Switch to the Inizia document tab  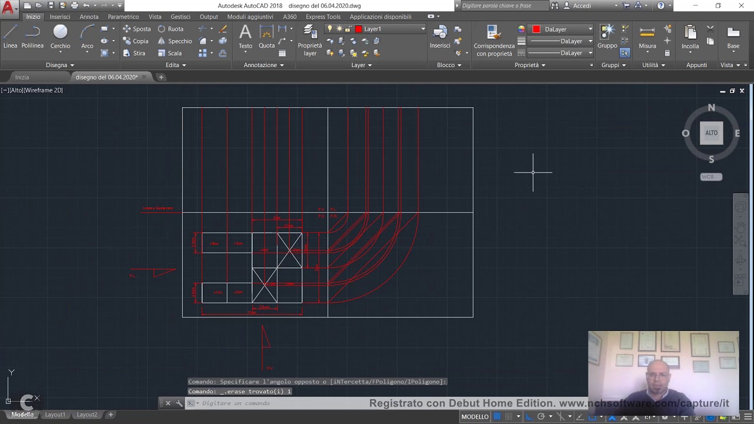(22, 77)
